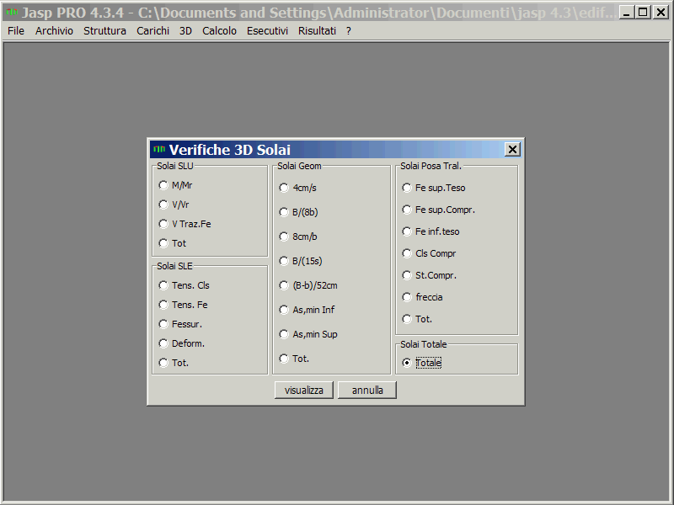The width and height of the screenshot is (674, 505).
Task: Select Totale under Solai Totale
Action: click(407, 363)
